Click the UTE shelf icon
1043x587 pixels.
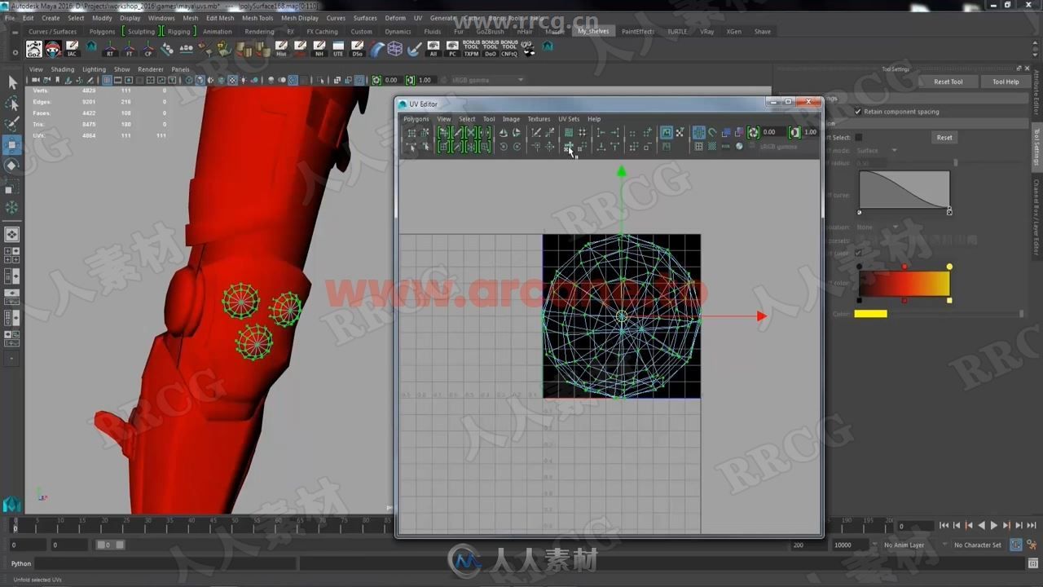coord(338,49)
